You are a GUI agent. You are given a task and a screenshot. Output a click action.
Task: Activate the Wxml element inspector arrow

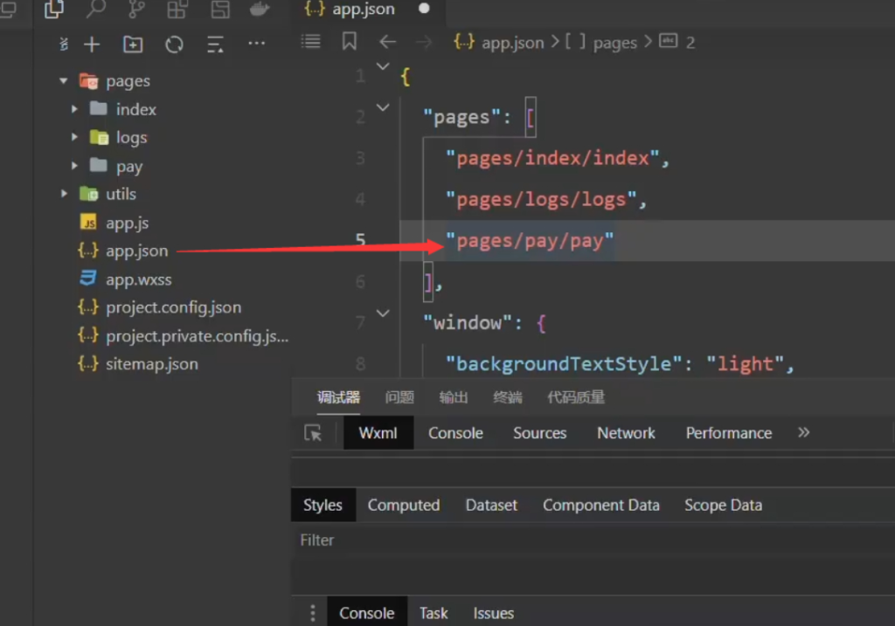coord(313,433)
